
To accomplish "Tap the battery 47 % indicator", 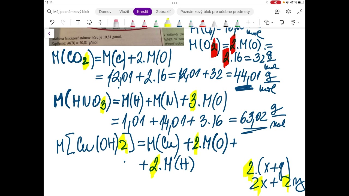I will pyautogui.click(x=297, y=2).
